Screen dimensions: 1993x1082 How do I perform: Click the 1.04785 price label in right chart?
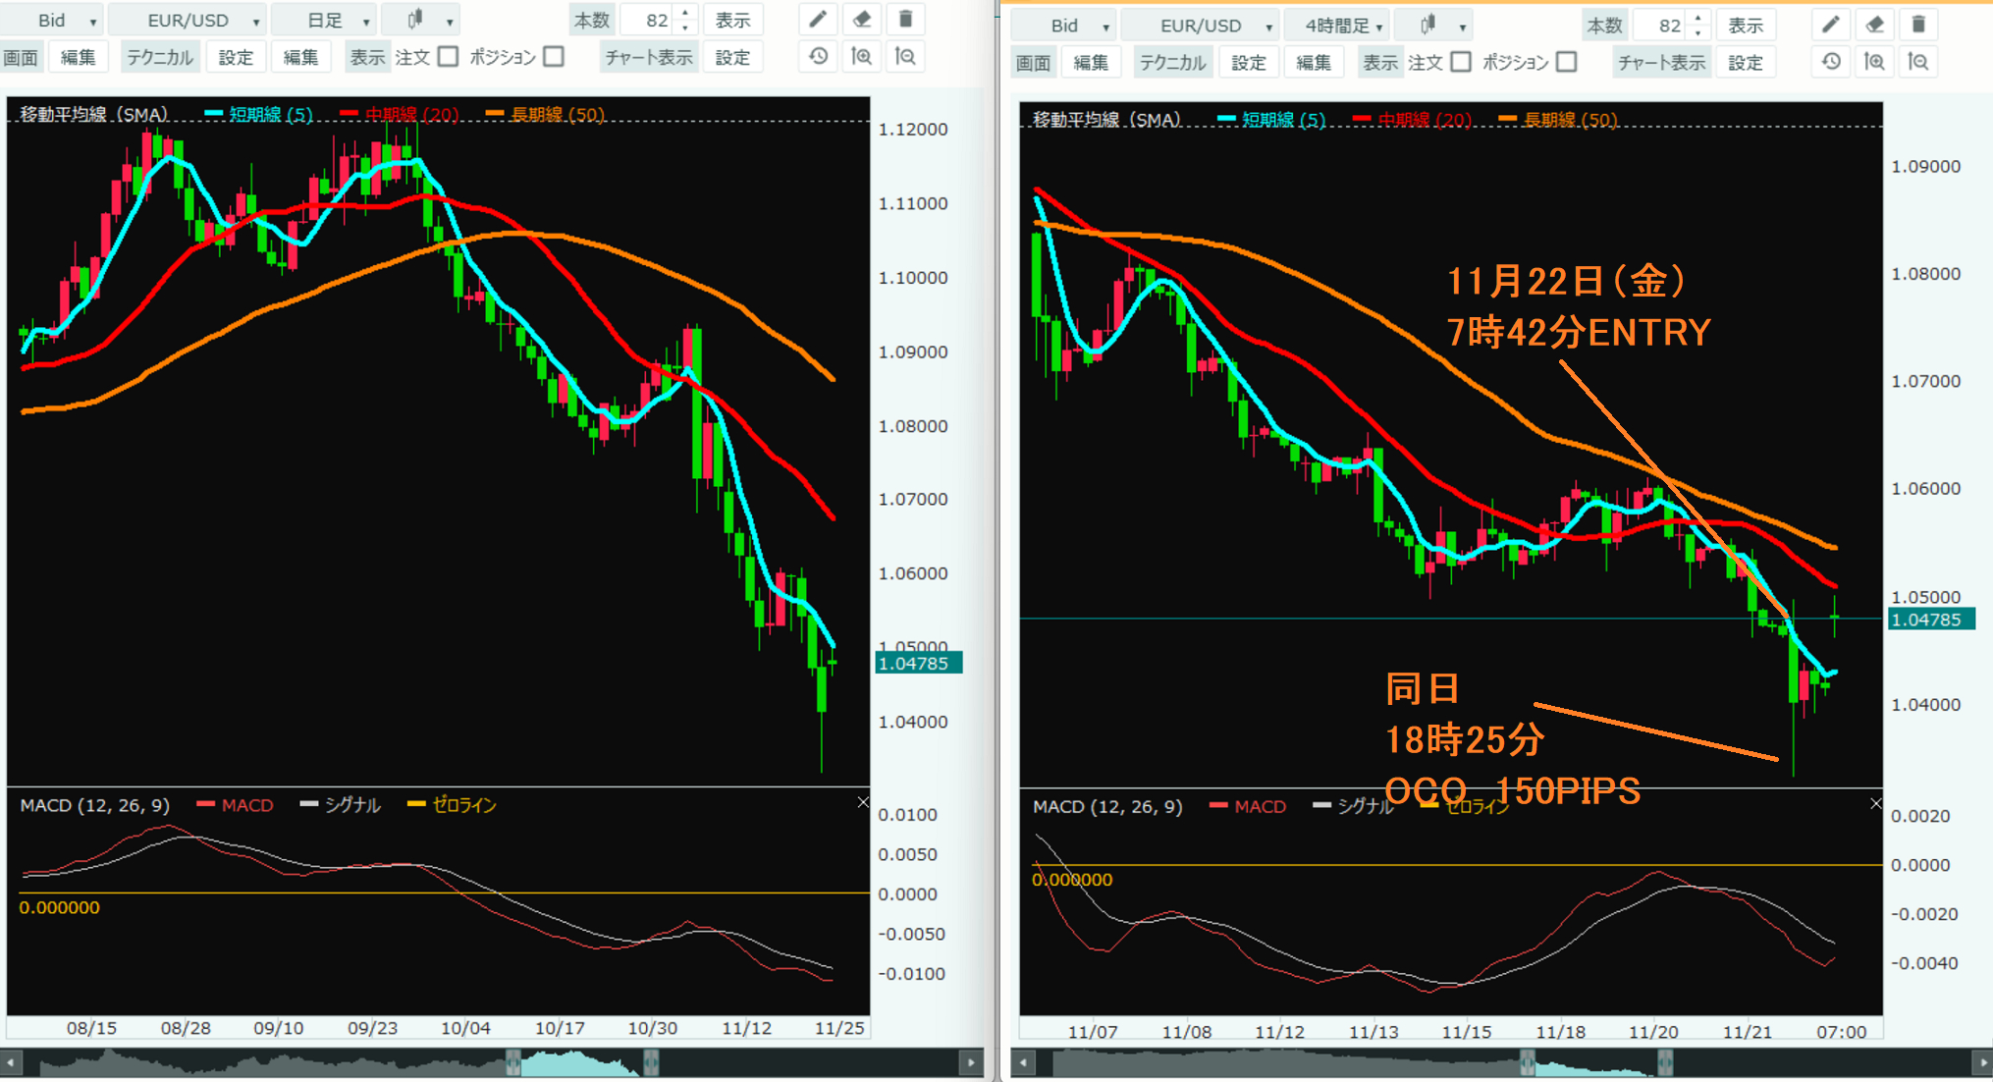coord(1931,619)
